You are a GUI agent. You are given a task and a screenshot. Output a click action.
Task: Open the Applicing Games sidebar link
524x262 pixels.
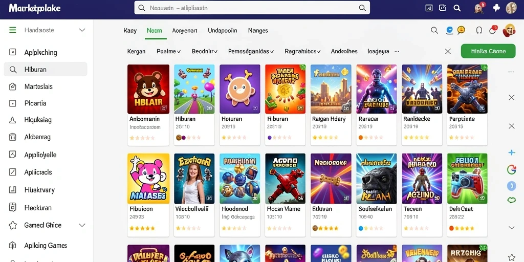pos(46,246)
